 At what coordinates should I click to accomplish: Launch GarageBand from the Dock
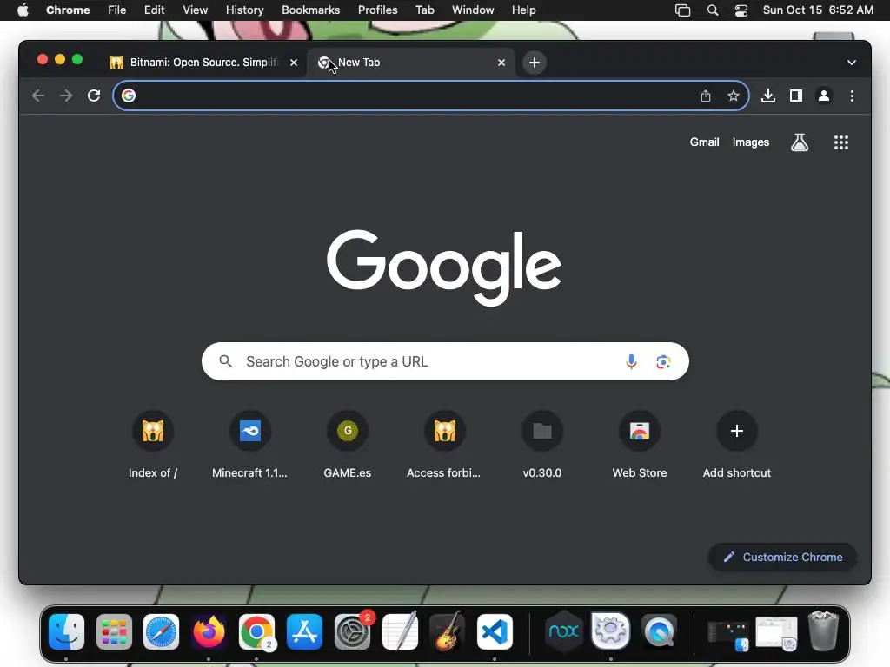pyautogui.click(x=448, y=632)
